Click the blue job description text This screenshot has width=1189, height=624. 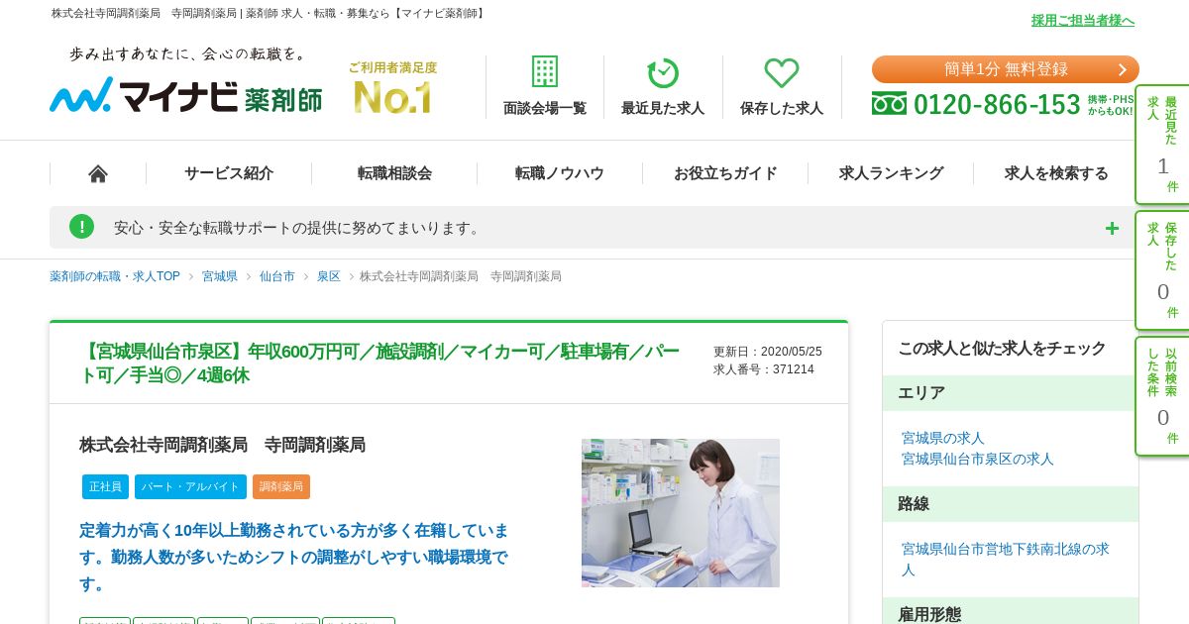pyautogui.click(x=294, y=557)
